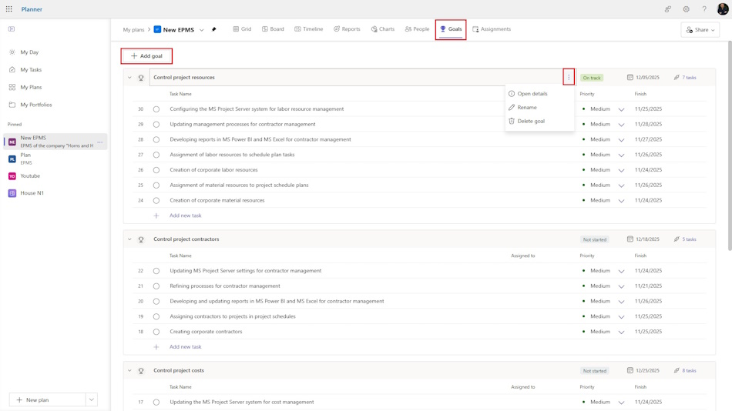Open more options dots for pinned New EPMS
This screenshot has width=732, height=411.
100,142
